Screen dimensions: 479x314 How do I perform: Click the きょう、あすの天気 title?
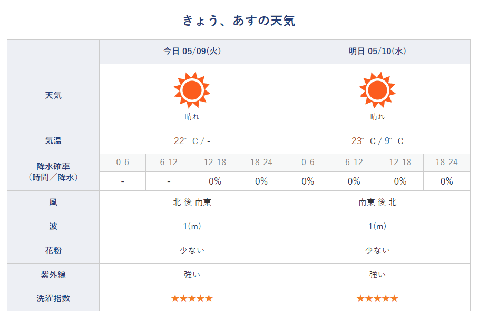[x=239, y=21]
